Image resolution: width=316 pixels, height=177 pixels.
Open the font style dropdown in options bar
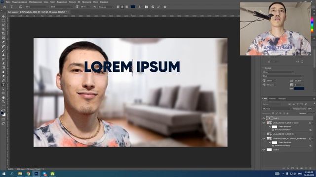pyautogui.click(x=62, y=7)
